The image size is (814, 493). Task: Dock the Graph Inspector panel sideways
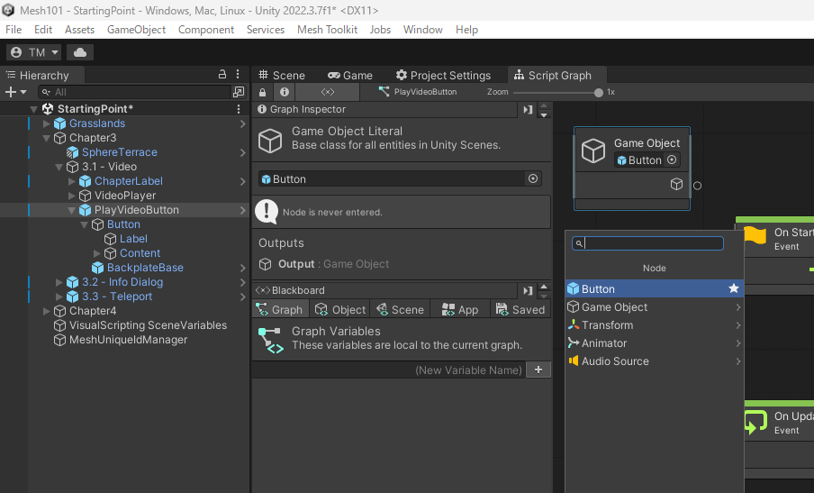coord(528,110)
